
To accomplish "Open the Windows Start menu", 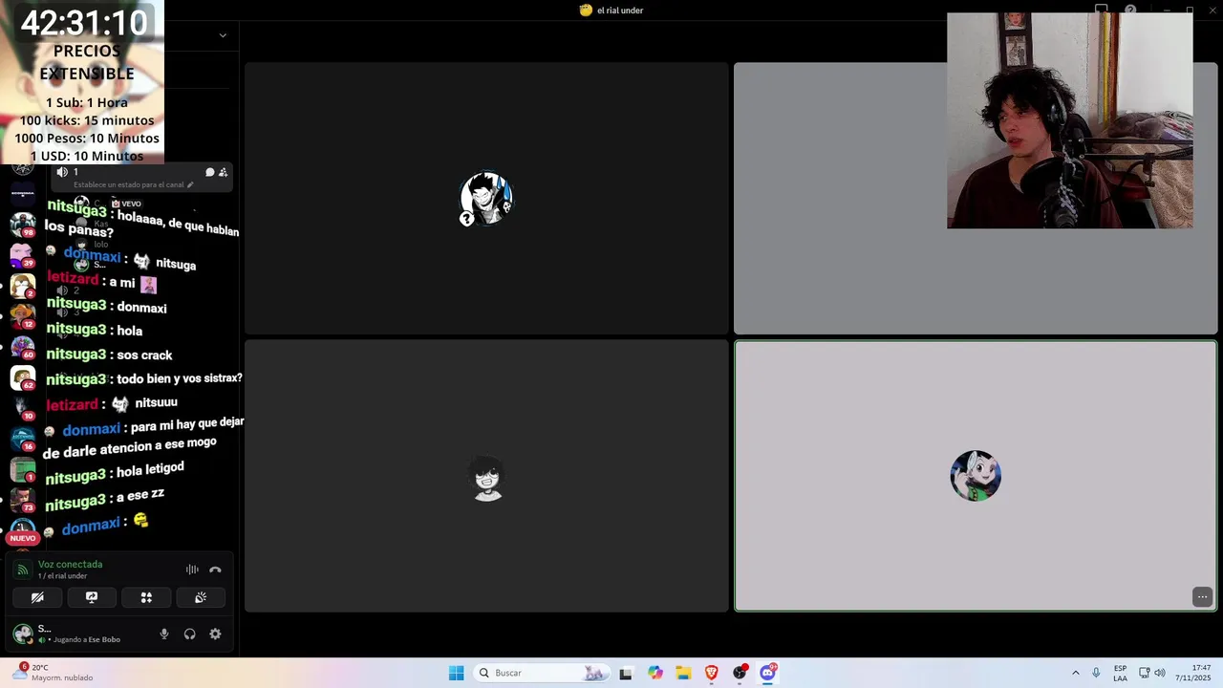I will 456,673.
